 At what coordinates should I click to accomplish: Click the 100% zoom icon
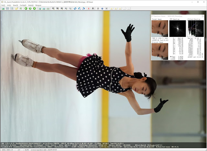coord(58,8)
